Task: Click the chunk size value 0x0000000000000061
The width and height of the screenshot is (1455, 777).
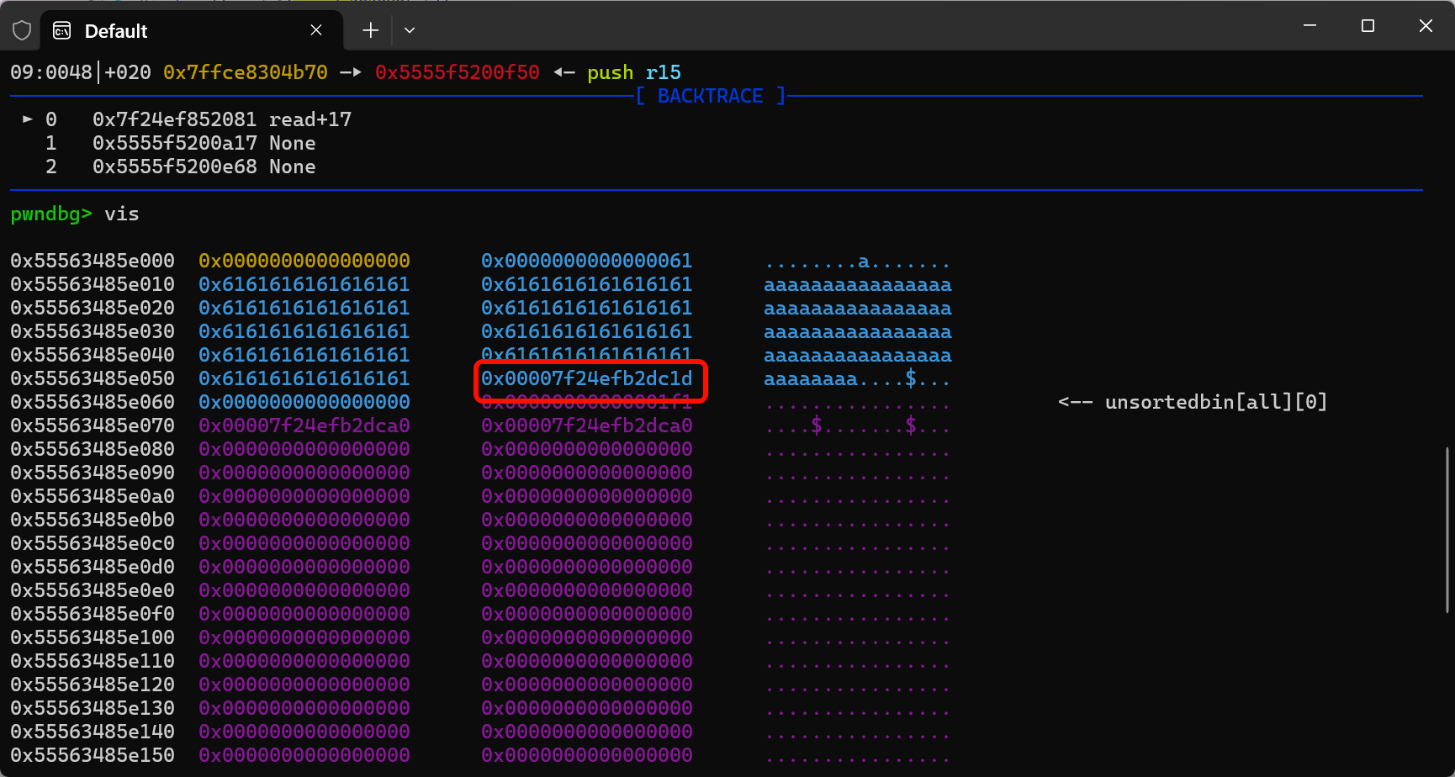Action: [587, 261]
